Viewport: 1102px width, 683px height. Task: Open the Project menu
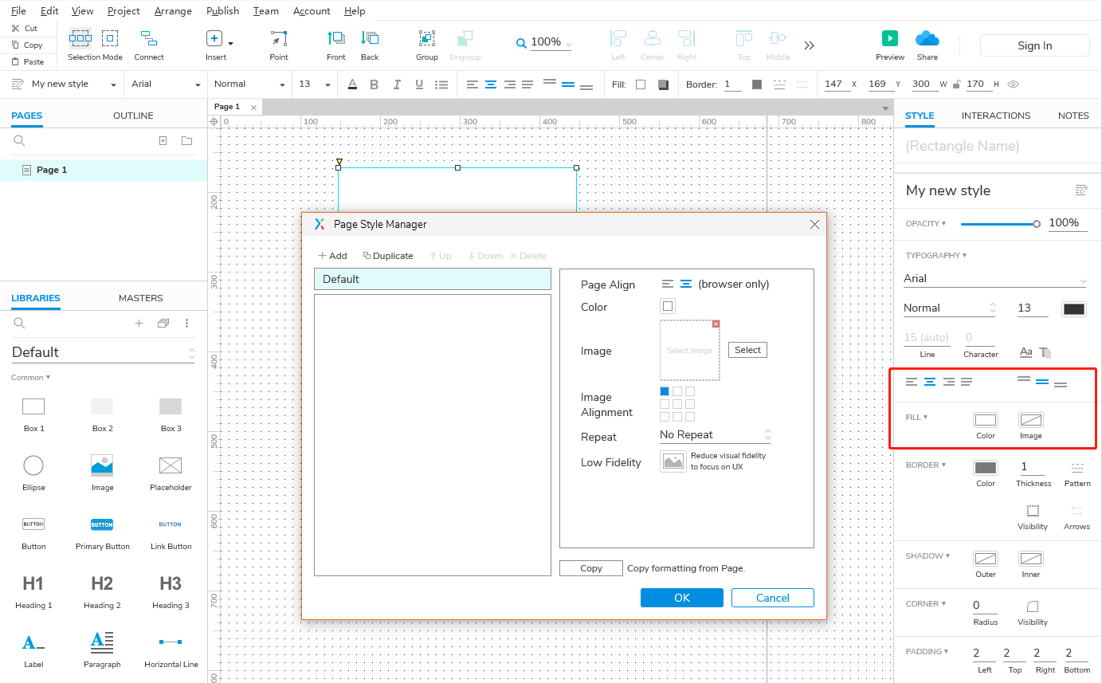(124, 11)
